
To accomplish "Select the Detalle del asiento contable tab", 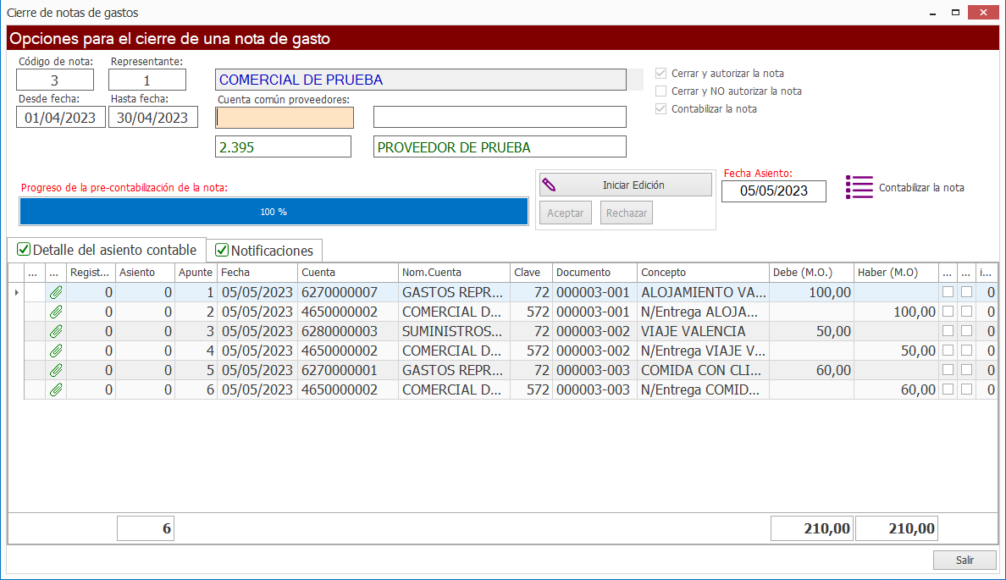I will pyautogui.click(x=107, y=250).
